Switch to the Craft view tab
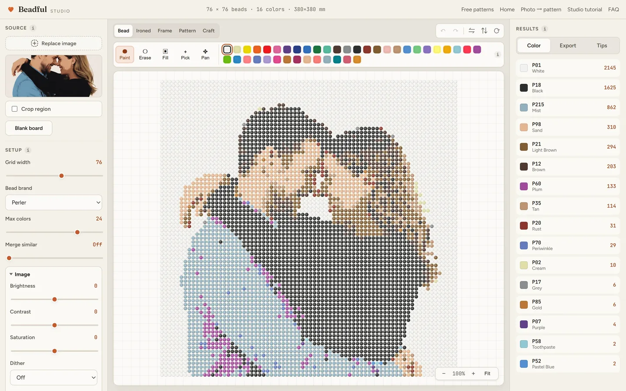This screenshot has height=391, width=626. click(x=209, y=31)
